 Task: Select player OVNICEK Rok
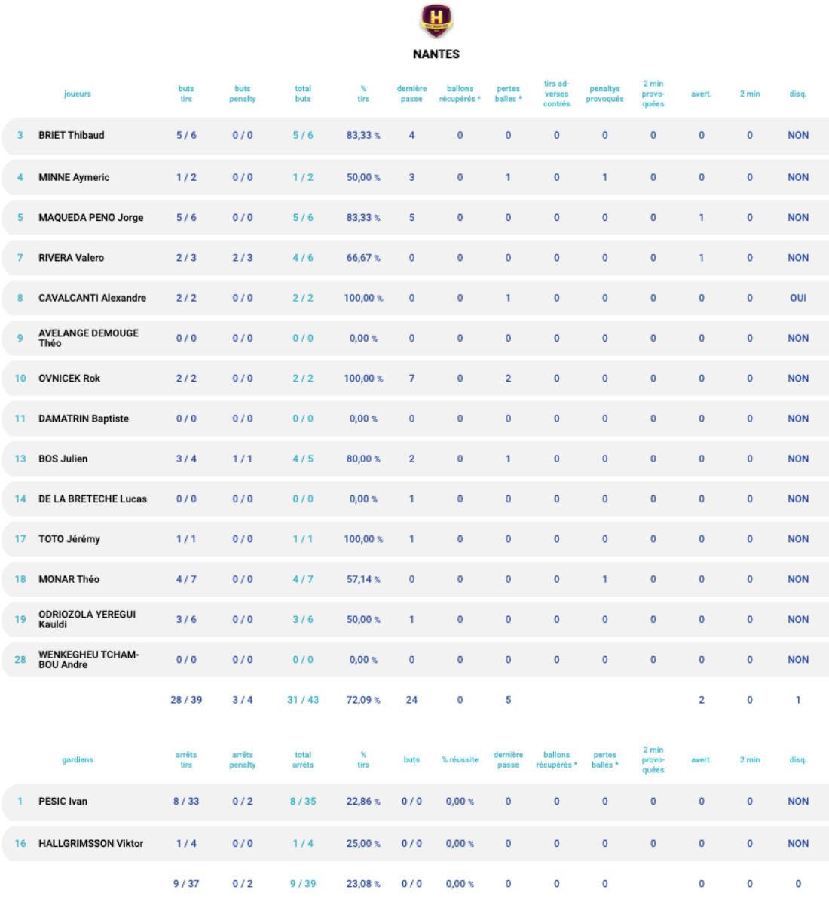69,379
